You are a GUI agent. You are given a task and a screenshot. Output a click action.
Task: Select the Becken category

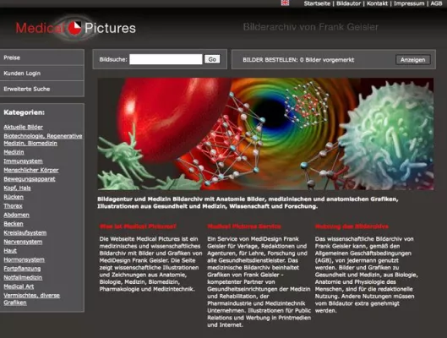[x=14, y=224]
